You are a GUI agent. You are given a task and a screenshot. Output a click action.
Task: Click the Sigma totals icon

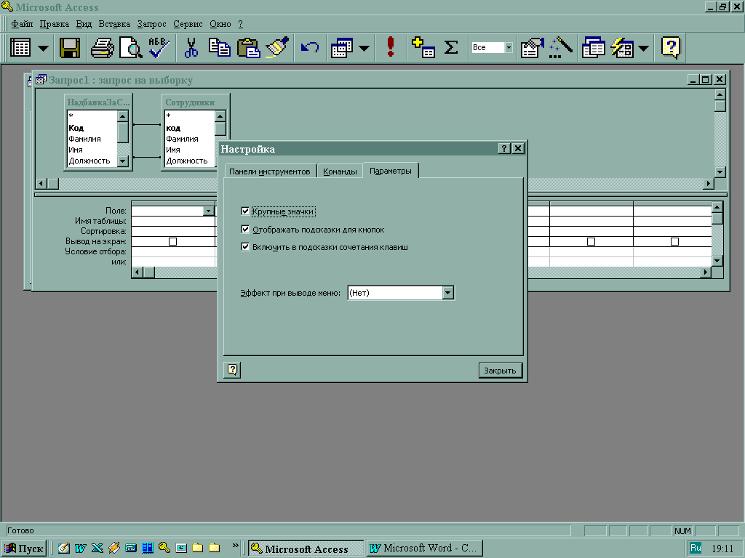tap(451, 49)
